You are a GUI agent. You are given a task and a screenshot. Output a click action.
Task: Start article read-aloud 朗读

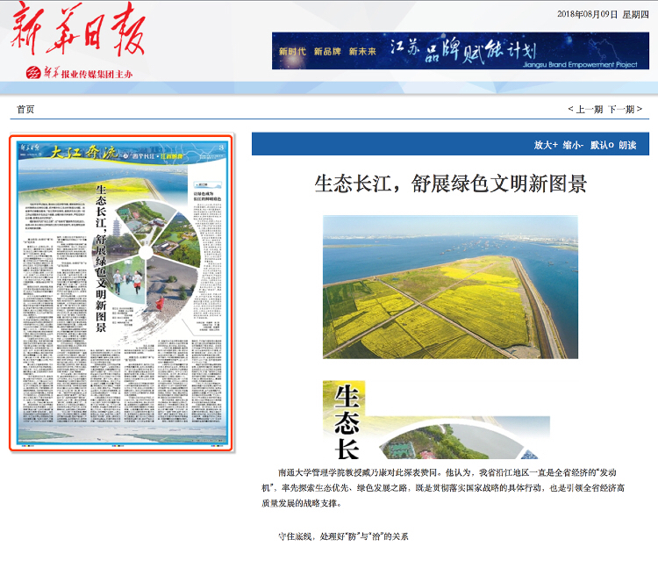(627, 145)
